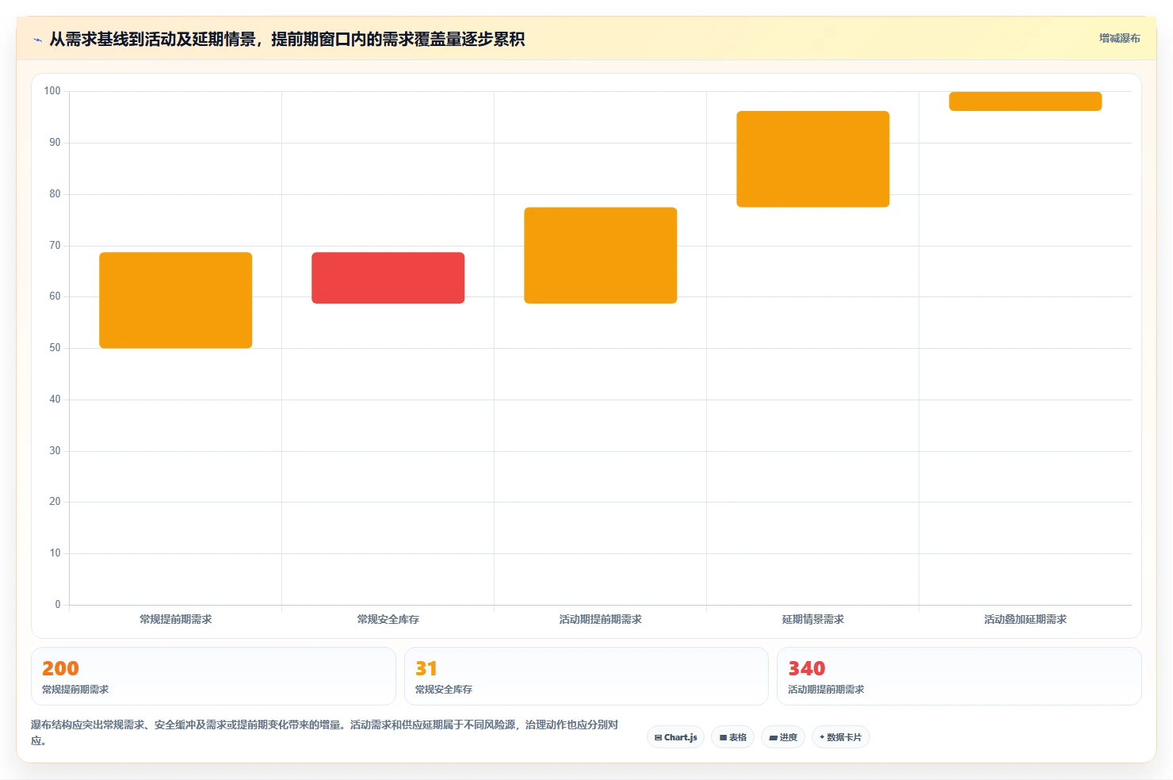This screenshot has height=780, width=1173.
Task: Click the 活动期提前期需求 orange bar
Action: coord(601,255)
